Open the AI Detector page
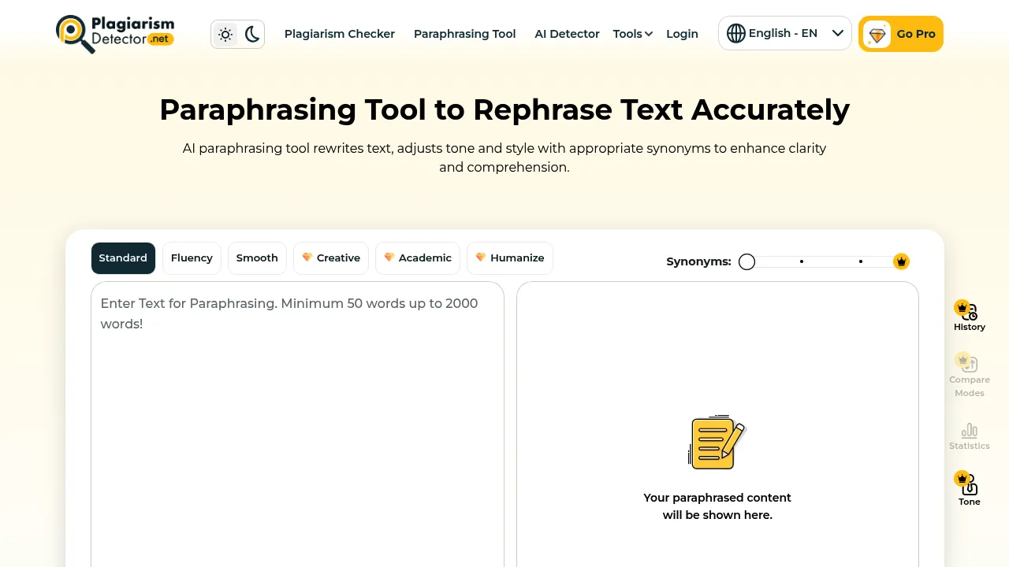Image resolution: width=1009 pixels, height=567 pixels. point(567,34)
